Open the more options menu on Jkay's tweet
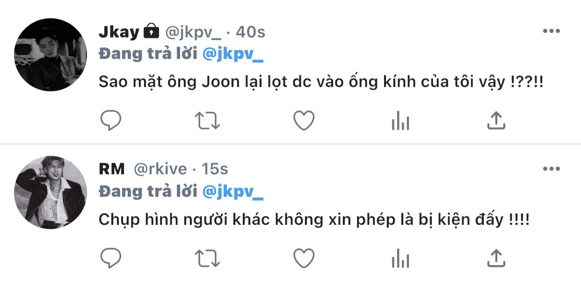The image size is (581, 281). [551, 31]
